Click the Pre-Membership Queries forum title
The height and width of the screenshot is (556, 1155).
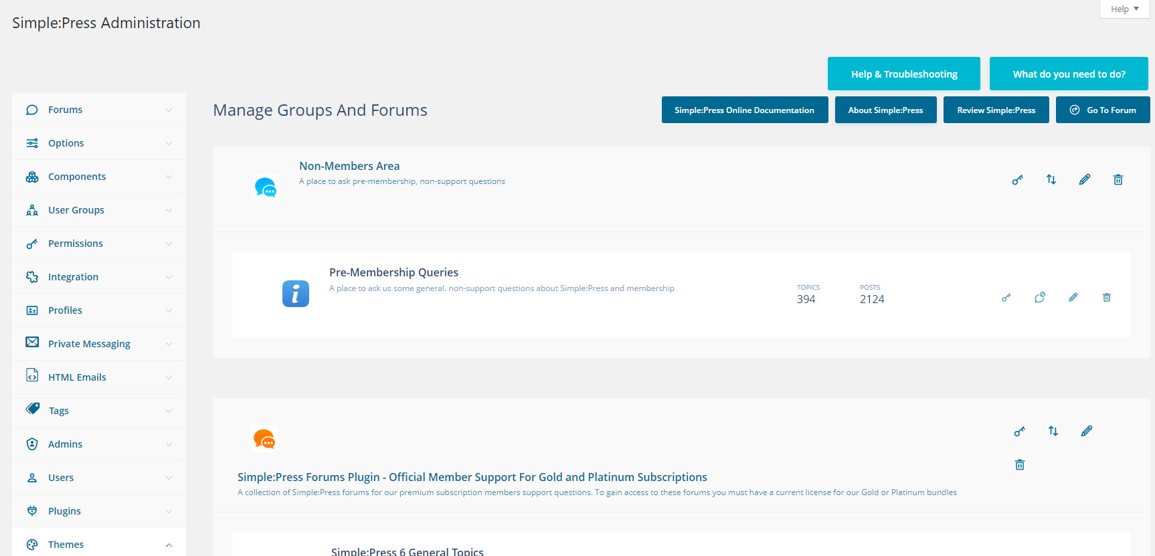click(393, 272)
